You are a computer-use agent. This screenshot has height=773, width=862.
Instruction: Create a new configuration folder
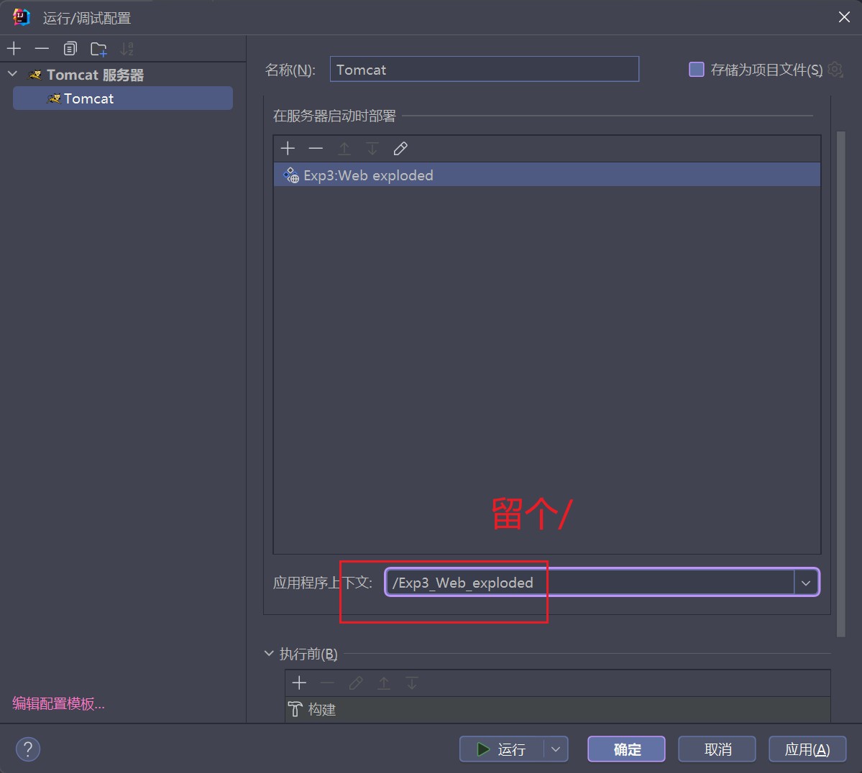pos(98,49)
